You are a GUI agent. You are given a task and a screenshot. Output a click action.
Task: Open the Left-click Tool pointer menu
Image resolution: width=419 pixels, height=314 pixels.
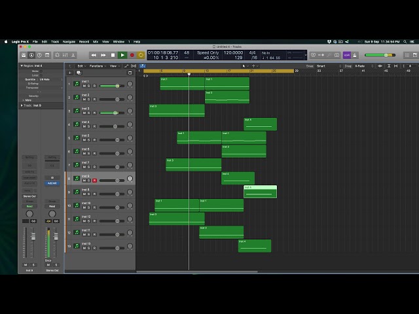[x=245, y=66]
